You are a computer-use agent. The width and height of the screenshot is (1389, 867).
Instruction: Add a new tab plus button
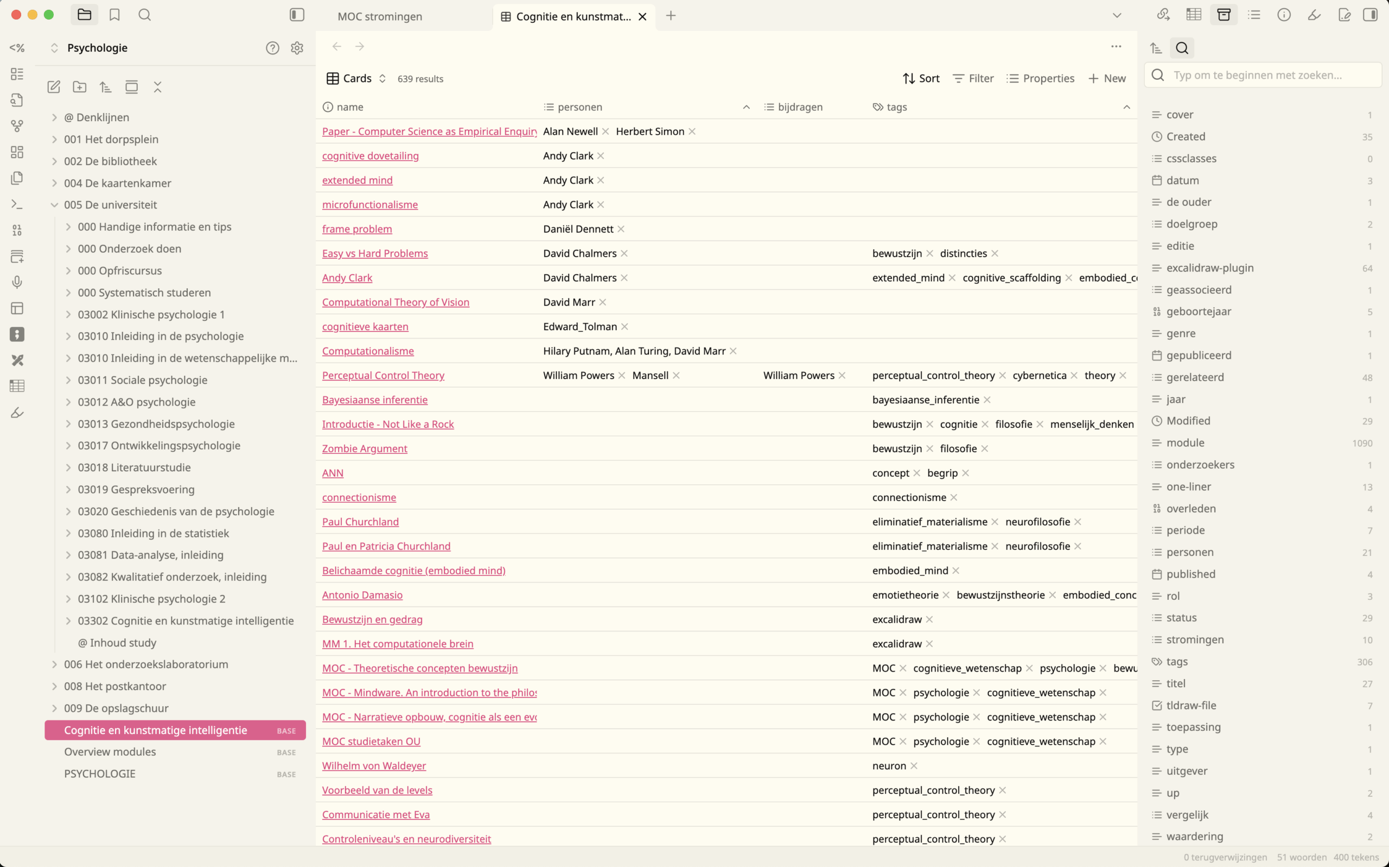click(671, 16)
